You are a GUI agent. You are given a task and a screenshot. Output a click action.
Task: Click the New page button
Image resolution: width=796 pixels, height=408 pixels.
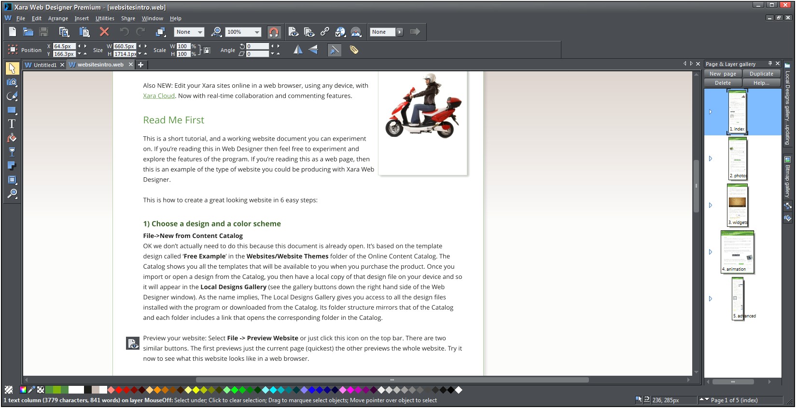[x=723, y=74]
